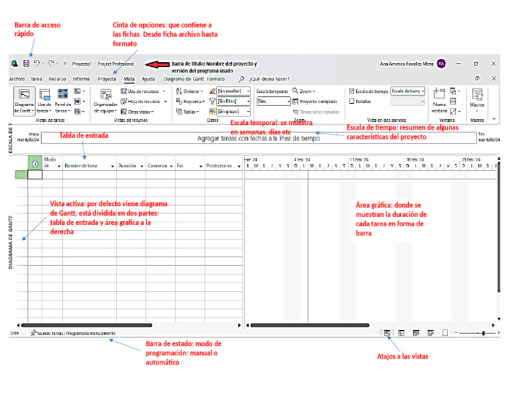This screenshot has width=509, height=393.
Task: Click the Undo arrow icon
Action: tap(36, 63)
